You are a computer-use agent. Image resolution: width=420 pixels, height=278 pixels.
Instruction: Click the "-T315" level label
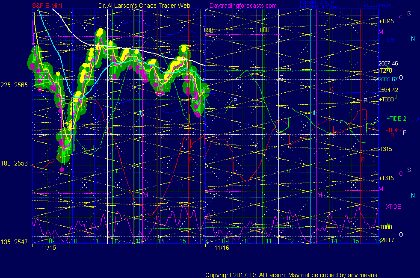tap(385, 149)
